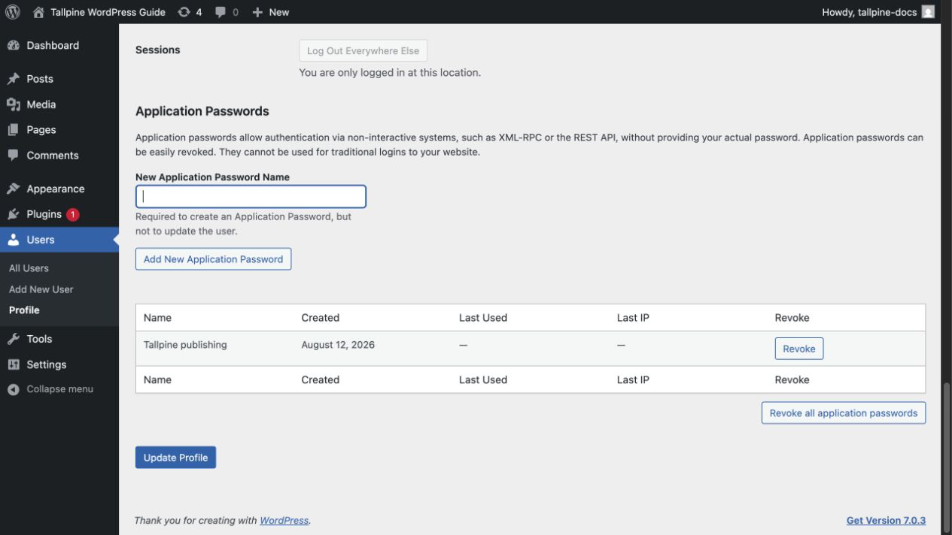Click the Update Profile button
This screenshot has width=952, height=535.
pyautogui.click(x=175, y=458)
